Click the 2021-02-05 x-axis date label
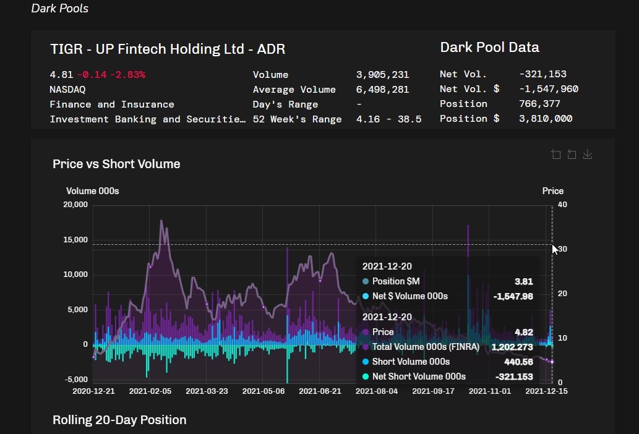 coord(150,391)
